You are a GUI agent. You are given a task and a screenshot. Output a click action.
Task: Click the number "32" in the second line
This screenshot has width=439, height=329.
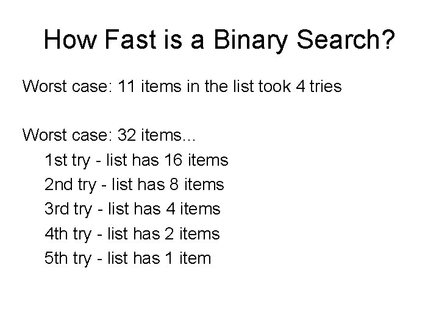135,135
